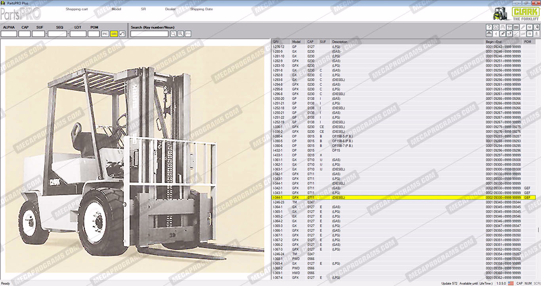The image size is (541, 286).
Task: Click the POM column header in the table
Action: pyautogui.click(x=529, y=42)
